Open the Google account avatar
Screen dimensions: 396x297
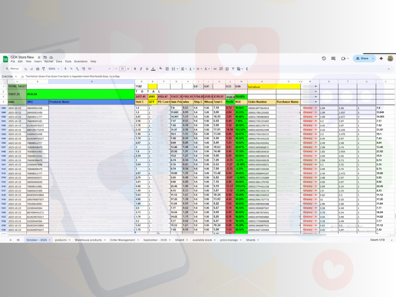tap(390, 58)
